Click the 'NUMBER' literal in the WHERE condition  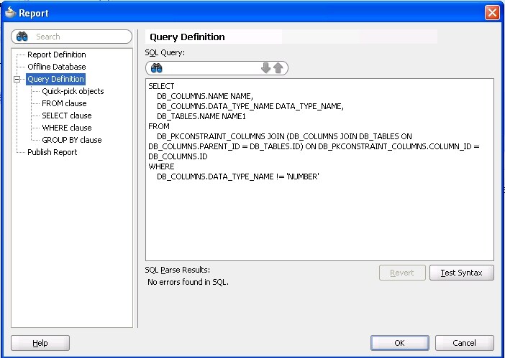(302, 176)
